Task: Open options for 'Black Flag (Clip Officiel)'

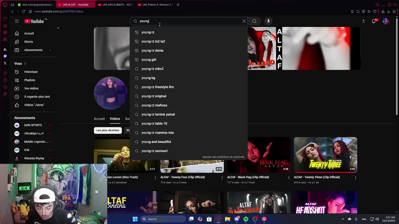Action: 289,178
